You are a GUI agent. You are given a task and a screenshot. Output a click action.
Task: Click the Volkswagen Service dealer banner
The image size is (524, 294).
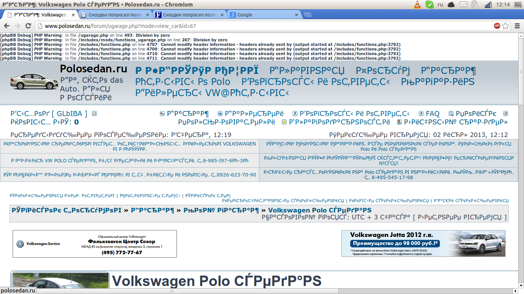[94, 244]
